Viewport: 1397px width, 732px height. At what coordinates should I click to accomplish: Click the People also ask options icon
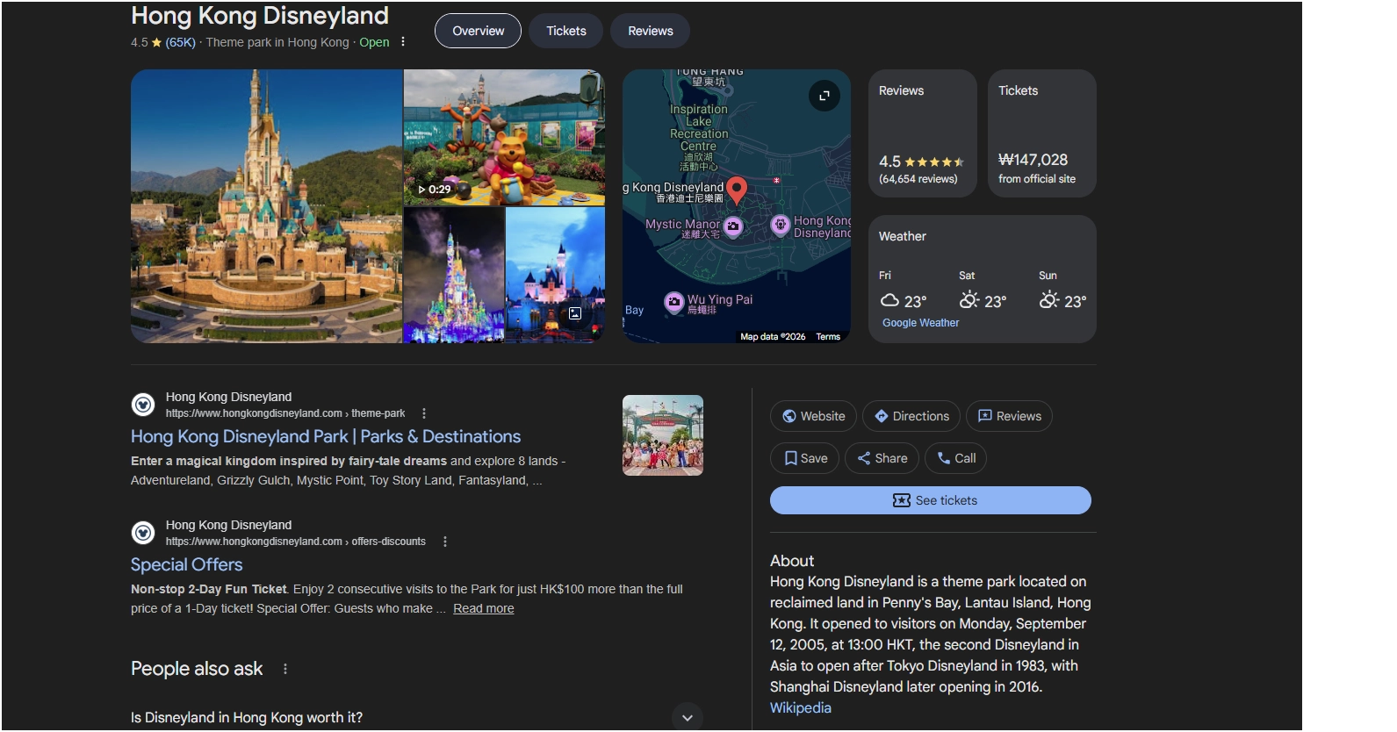pyautogui.click(x=285, y=669)
